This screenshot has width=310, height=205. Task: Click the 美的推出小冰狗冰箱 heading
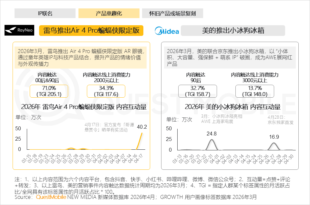coord(233,31)
